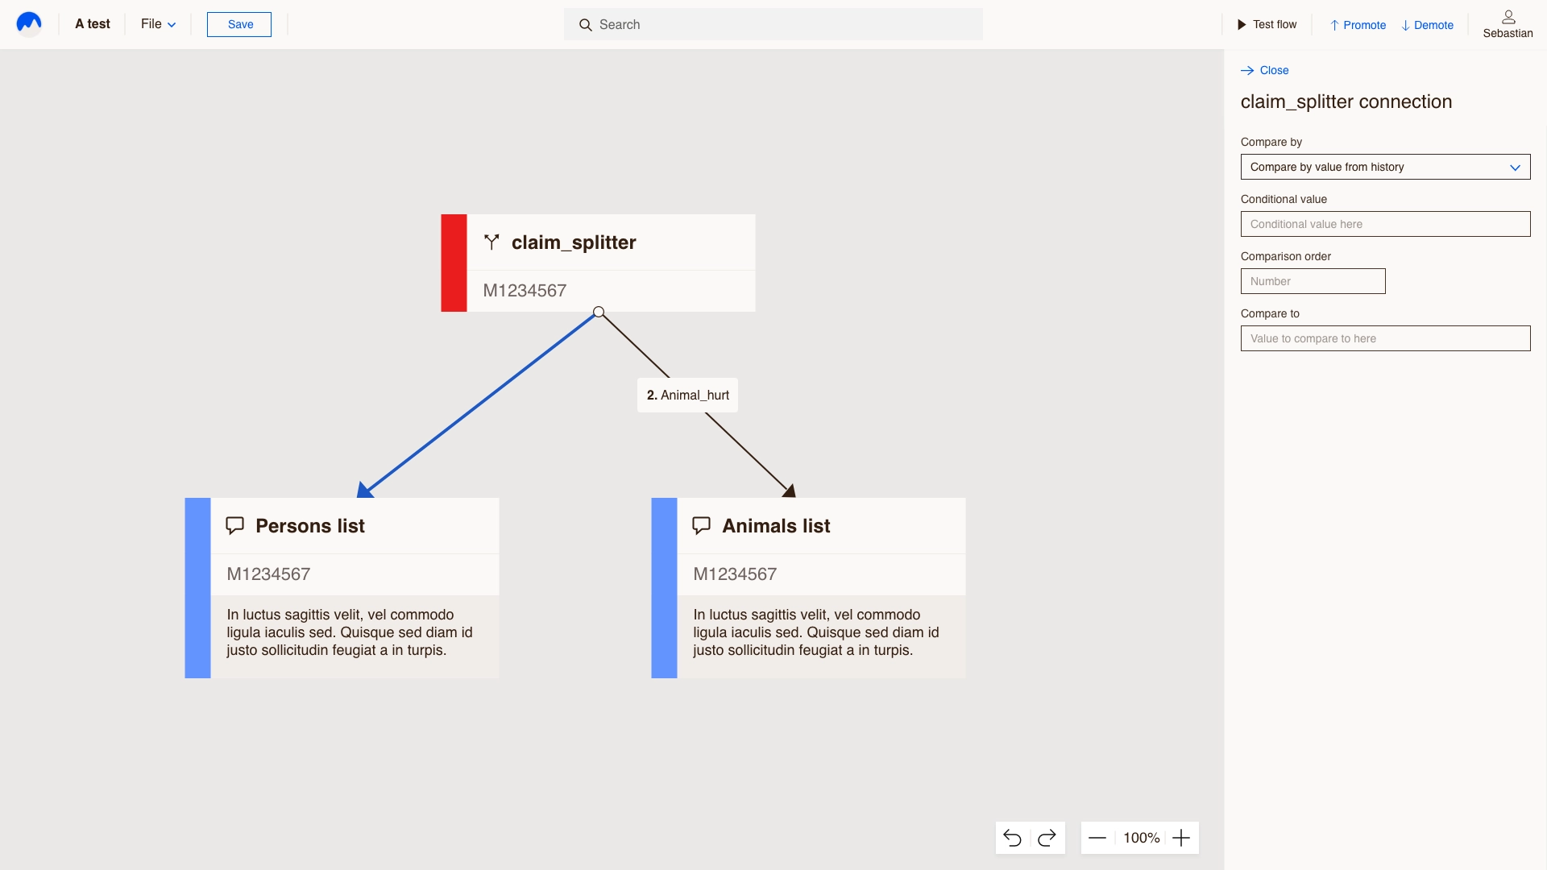Click the Save button
This screenshot has width=1547, height=870.
(x=239, y=24)
